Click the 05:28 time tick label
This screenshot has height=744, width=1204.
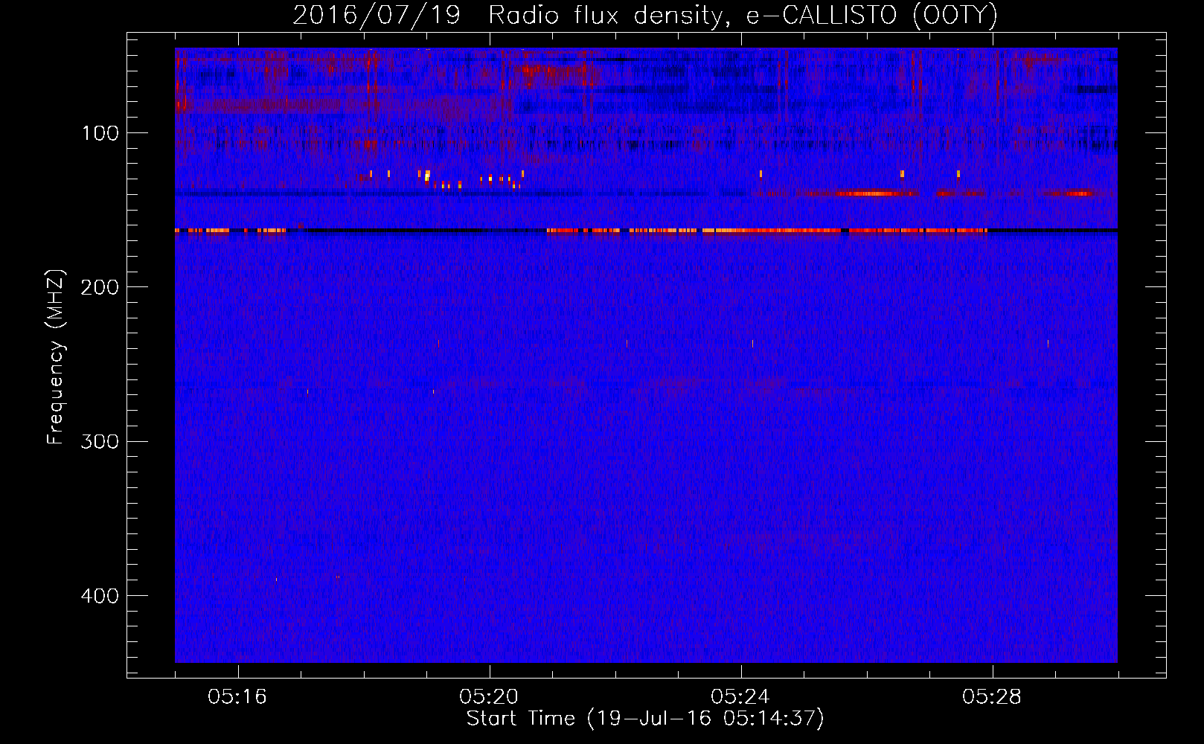tap(992, 697)
